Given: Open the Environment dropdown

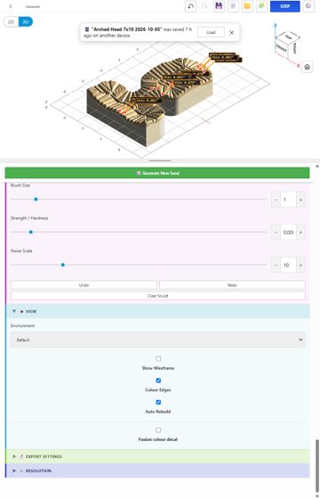Looking at the screenshot, I should pyautogui.click(x=158, y=339).
